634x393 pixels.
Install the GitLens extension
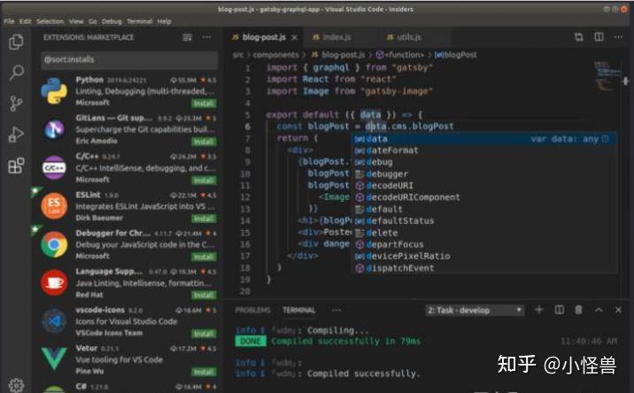pyautogui.click(x=204, y=142)
